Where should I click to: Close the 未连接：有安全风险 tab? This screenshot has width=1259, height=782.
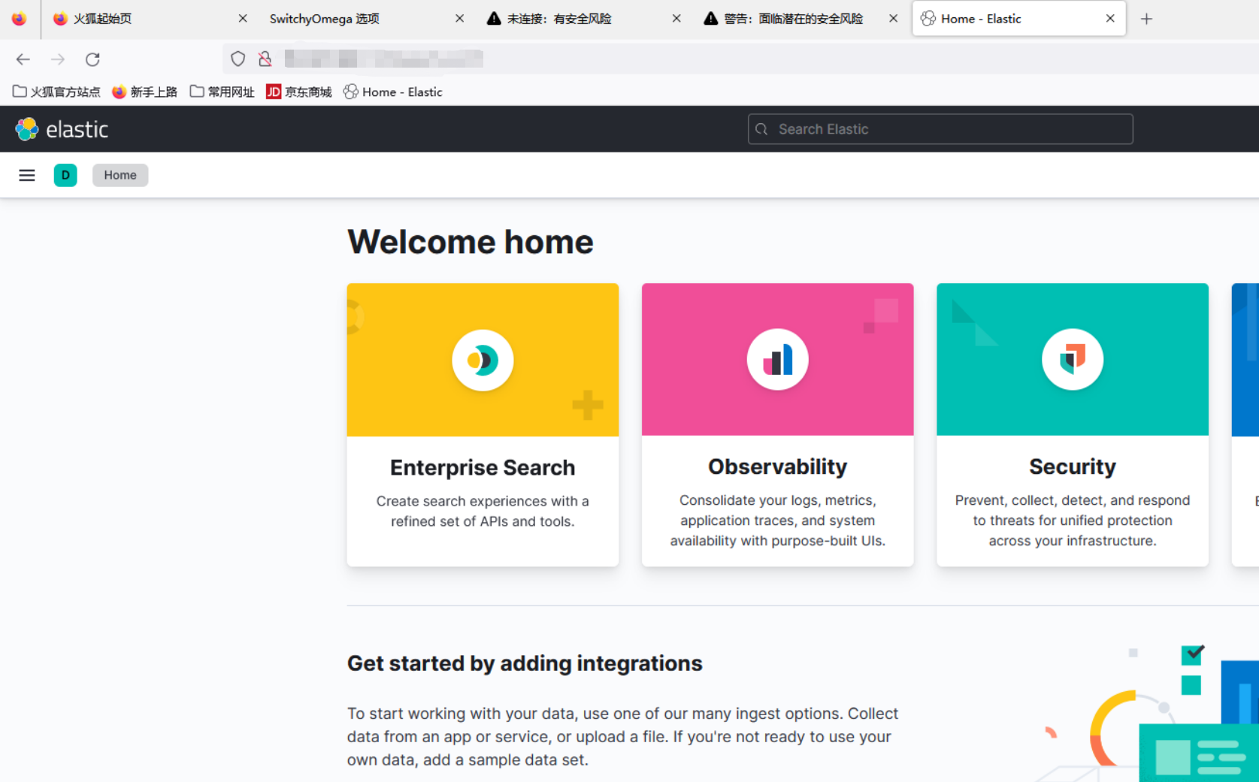click(676, 19)
